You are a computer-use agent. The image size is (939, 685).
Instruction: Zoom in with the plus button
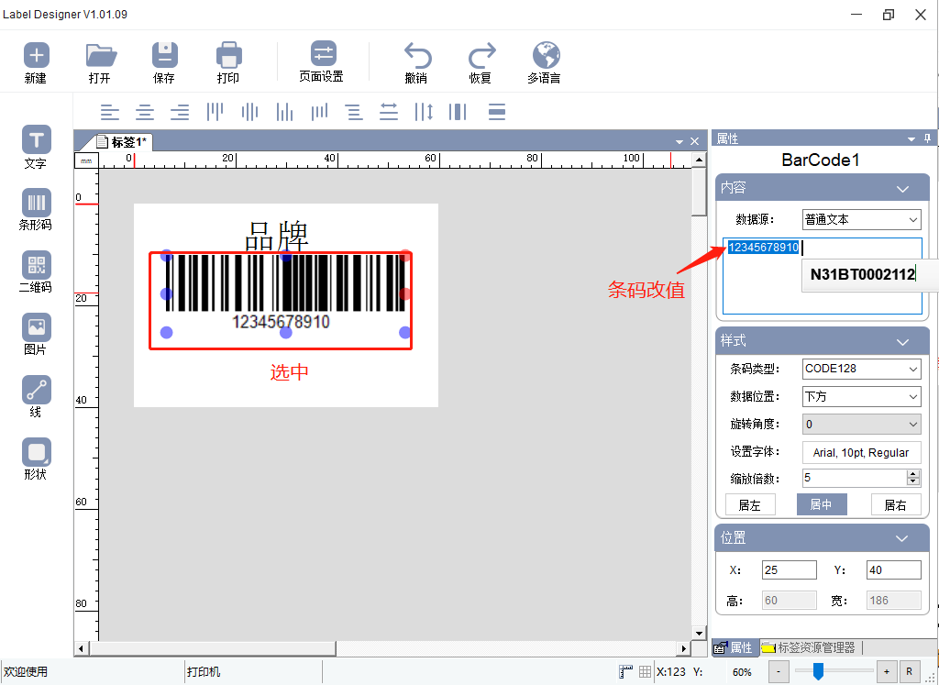[x=887, y=672]
